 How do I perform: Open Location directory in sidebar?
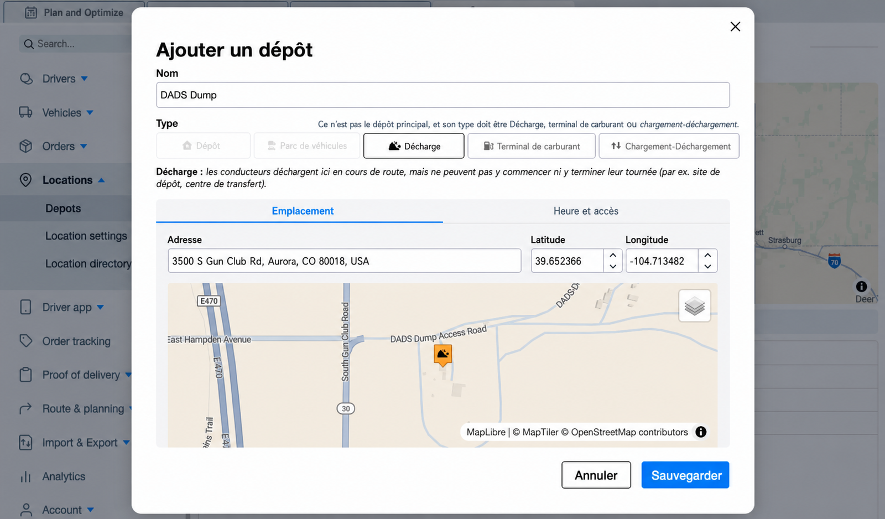[x=88, y=264]
